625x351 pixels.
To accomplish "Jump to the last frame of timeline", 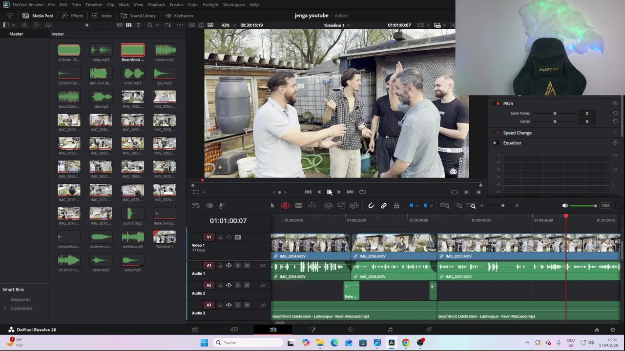I will coord(350,192).
